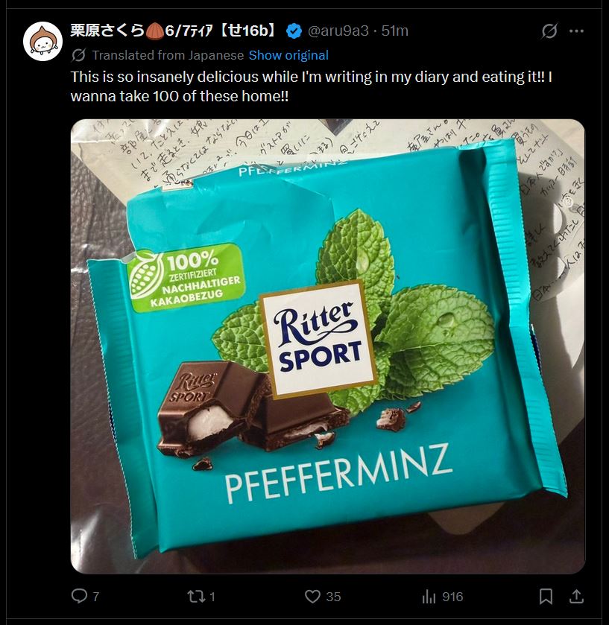The width and height of the screenshot is (609, 625).
Task: Click the chestnut avatar profile picture
Action: pyautogui.click(x=42, y=41)
